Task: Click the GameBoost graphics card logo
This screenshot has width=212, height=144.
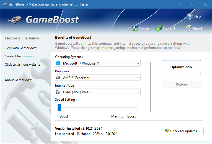Action: [15, 20]
